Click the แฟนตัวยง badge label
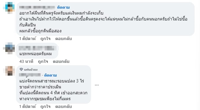The width and height of the screenshot is (200, 110). click(x=30, y=69)
